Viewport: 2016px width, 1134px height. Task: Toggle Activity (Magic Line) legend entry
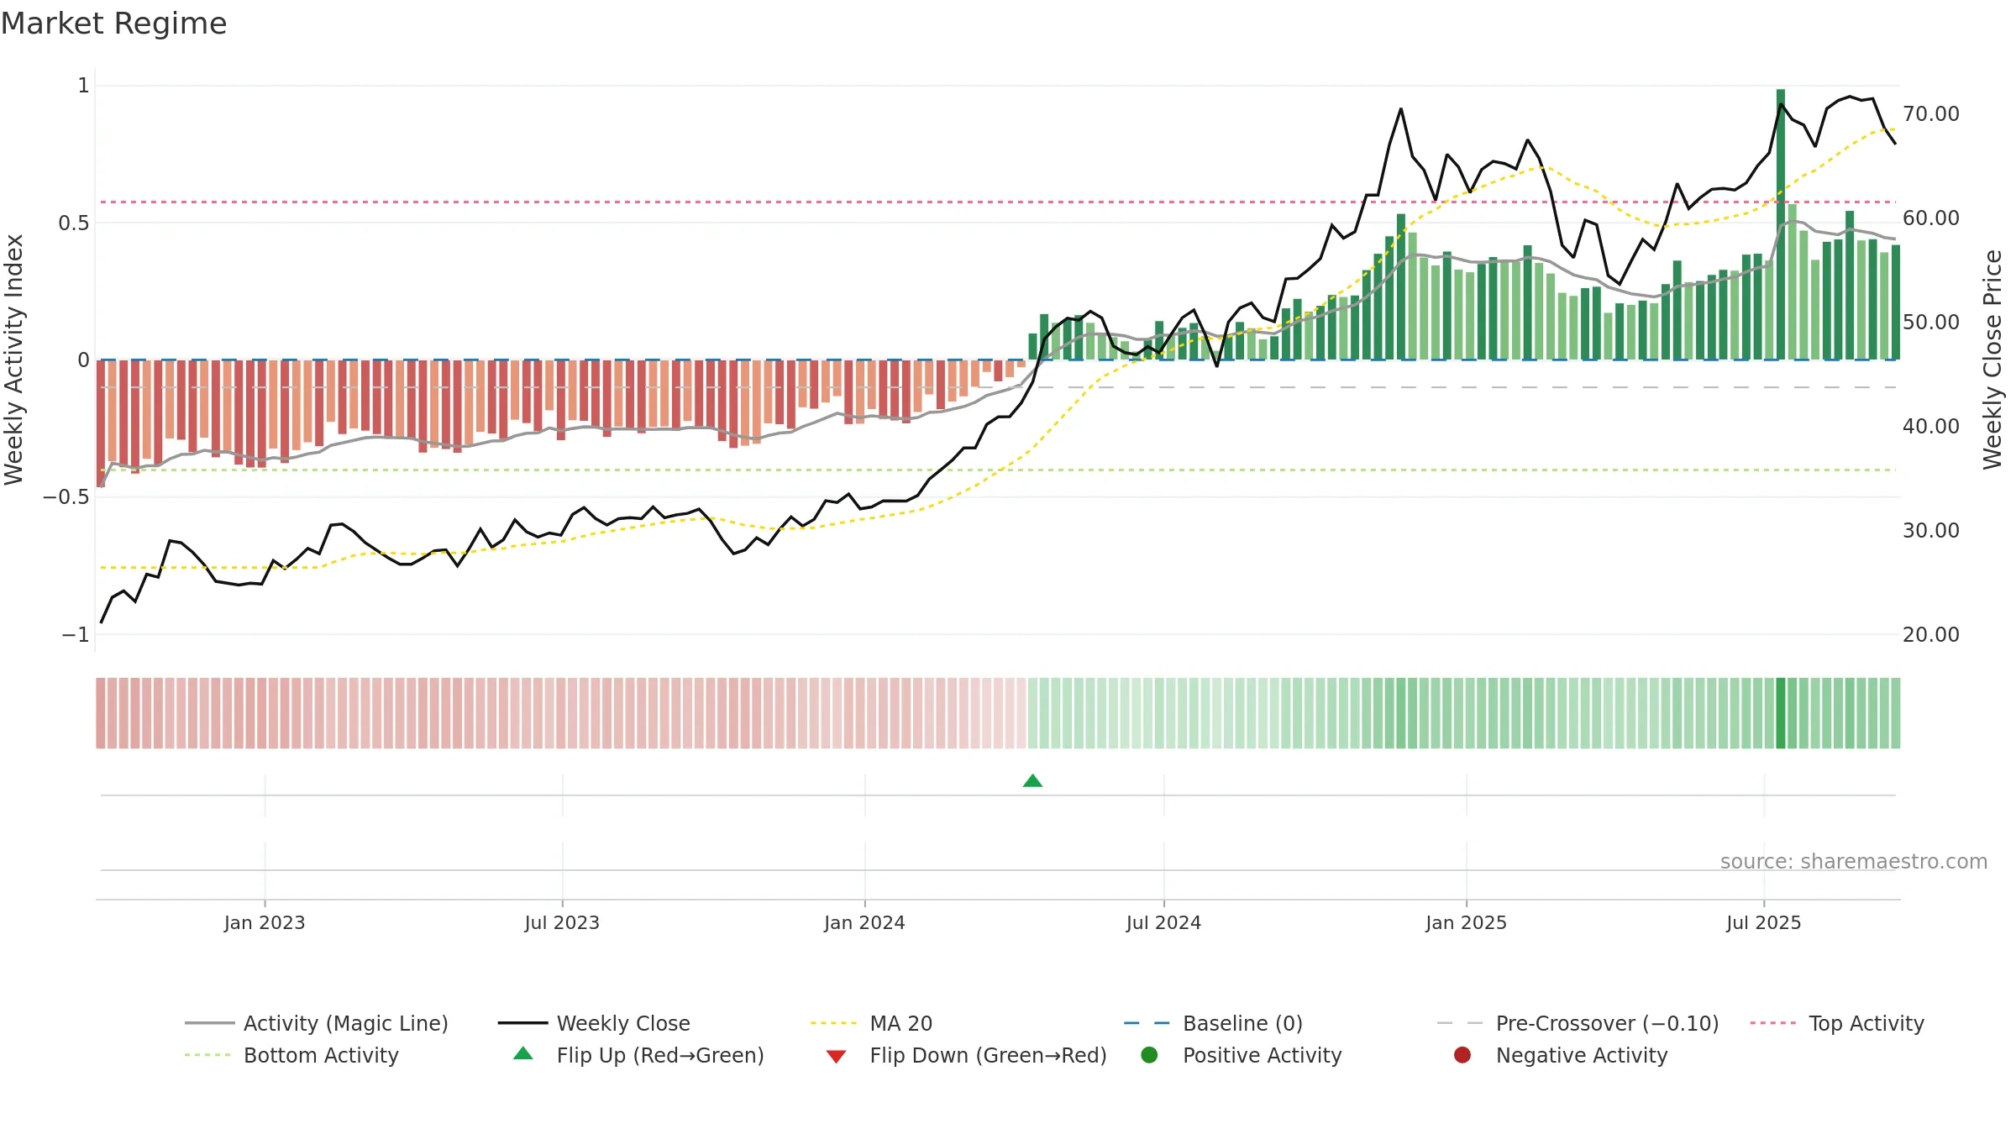point(317,1023)
